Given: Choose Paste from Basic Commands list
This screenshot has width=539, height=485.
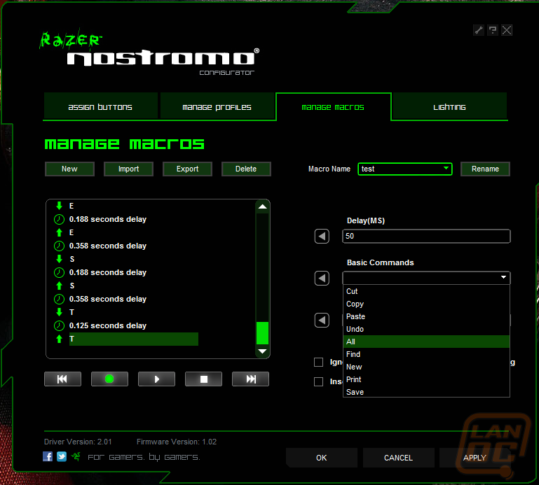Looking at the screenshot, I should pyautogui.click(x=426, y=316).
